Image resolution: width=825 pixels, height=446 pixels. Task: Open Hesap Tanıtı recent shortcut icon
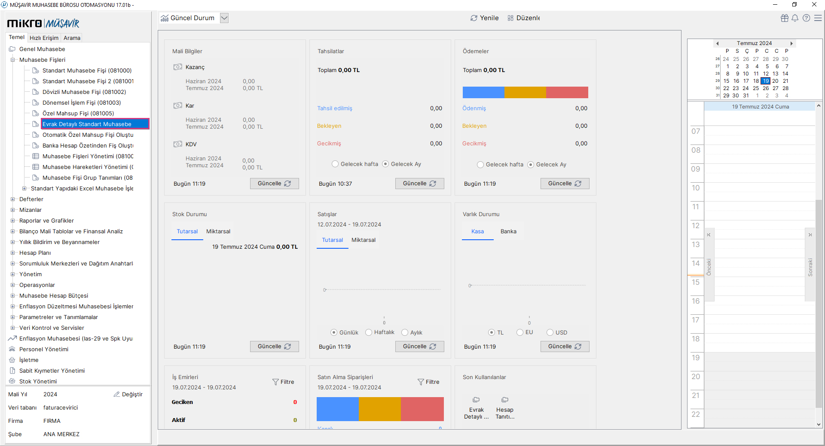[505, 400]
